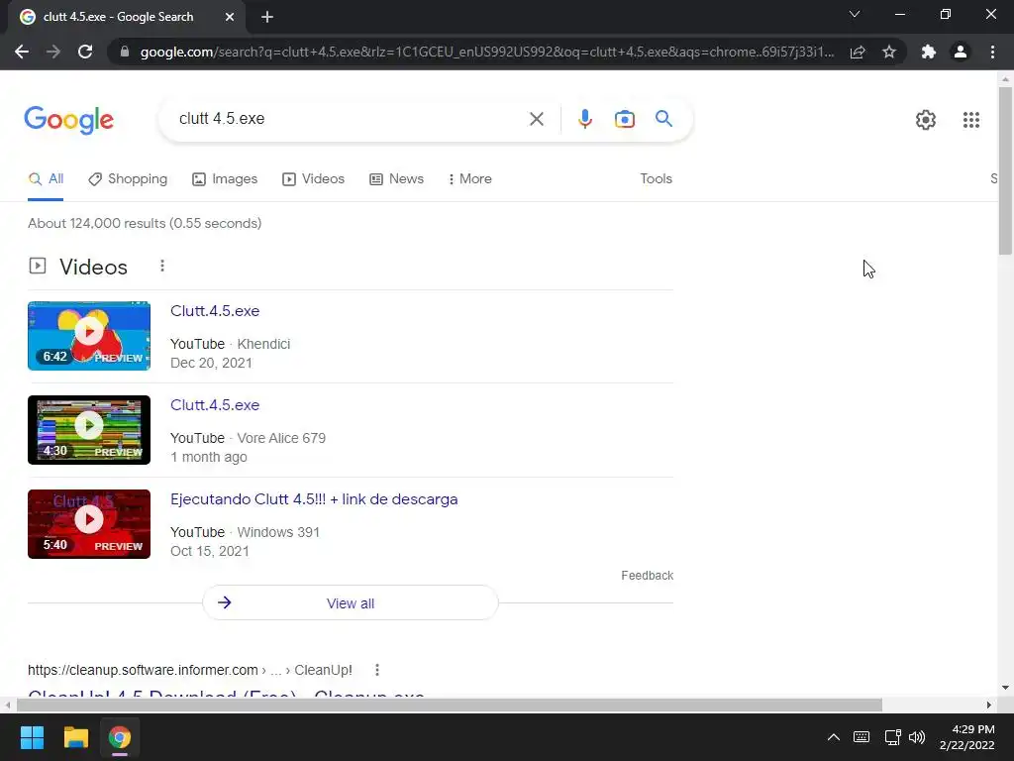The image size is (1014, 761).
Task: Click the Chrome taskbar icon
Action: 120,737
